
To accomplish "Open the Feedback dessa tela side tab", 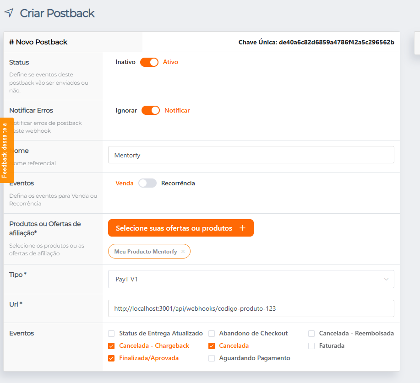I will click(x=7, y=150).
